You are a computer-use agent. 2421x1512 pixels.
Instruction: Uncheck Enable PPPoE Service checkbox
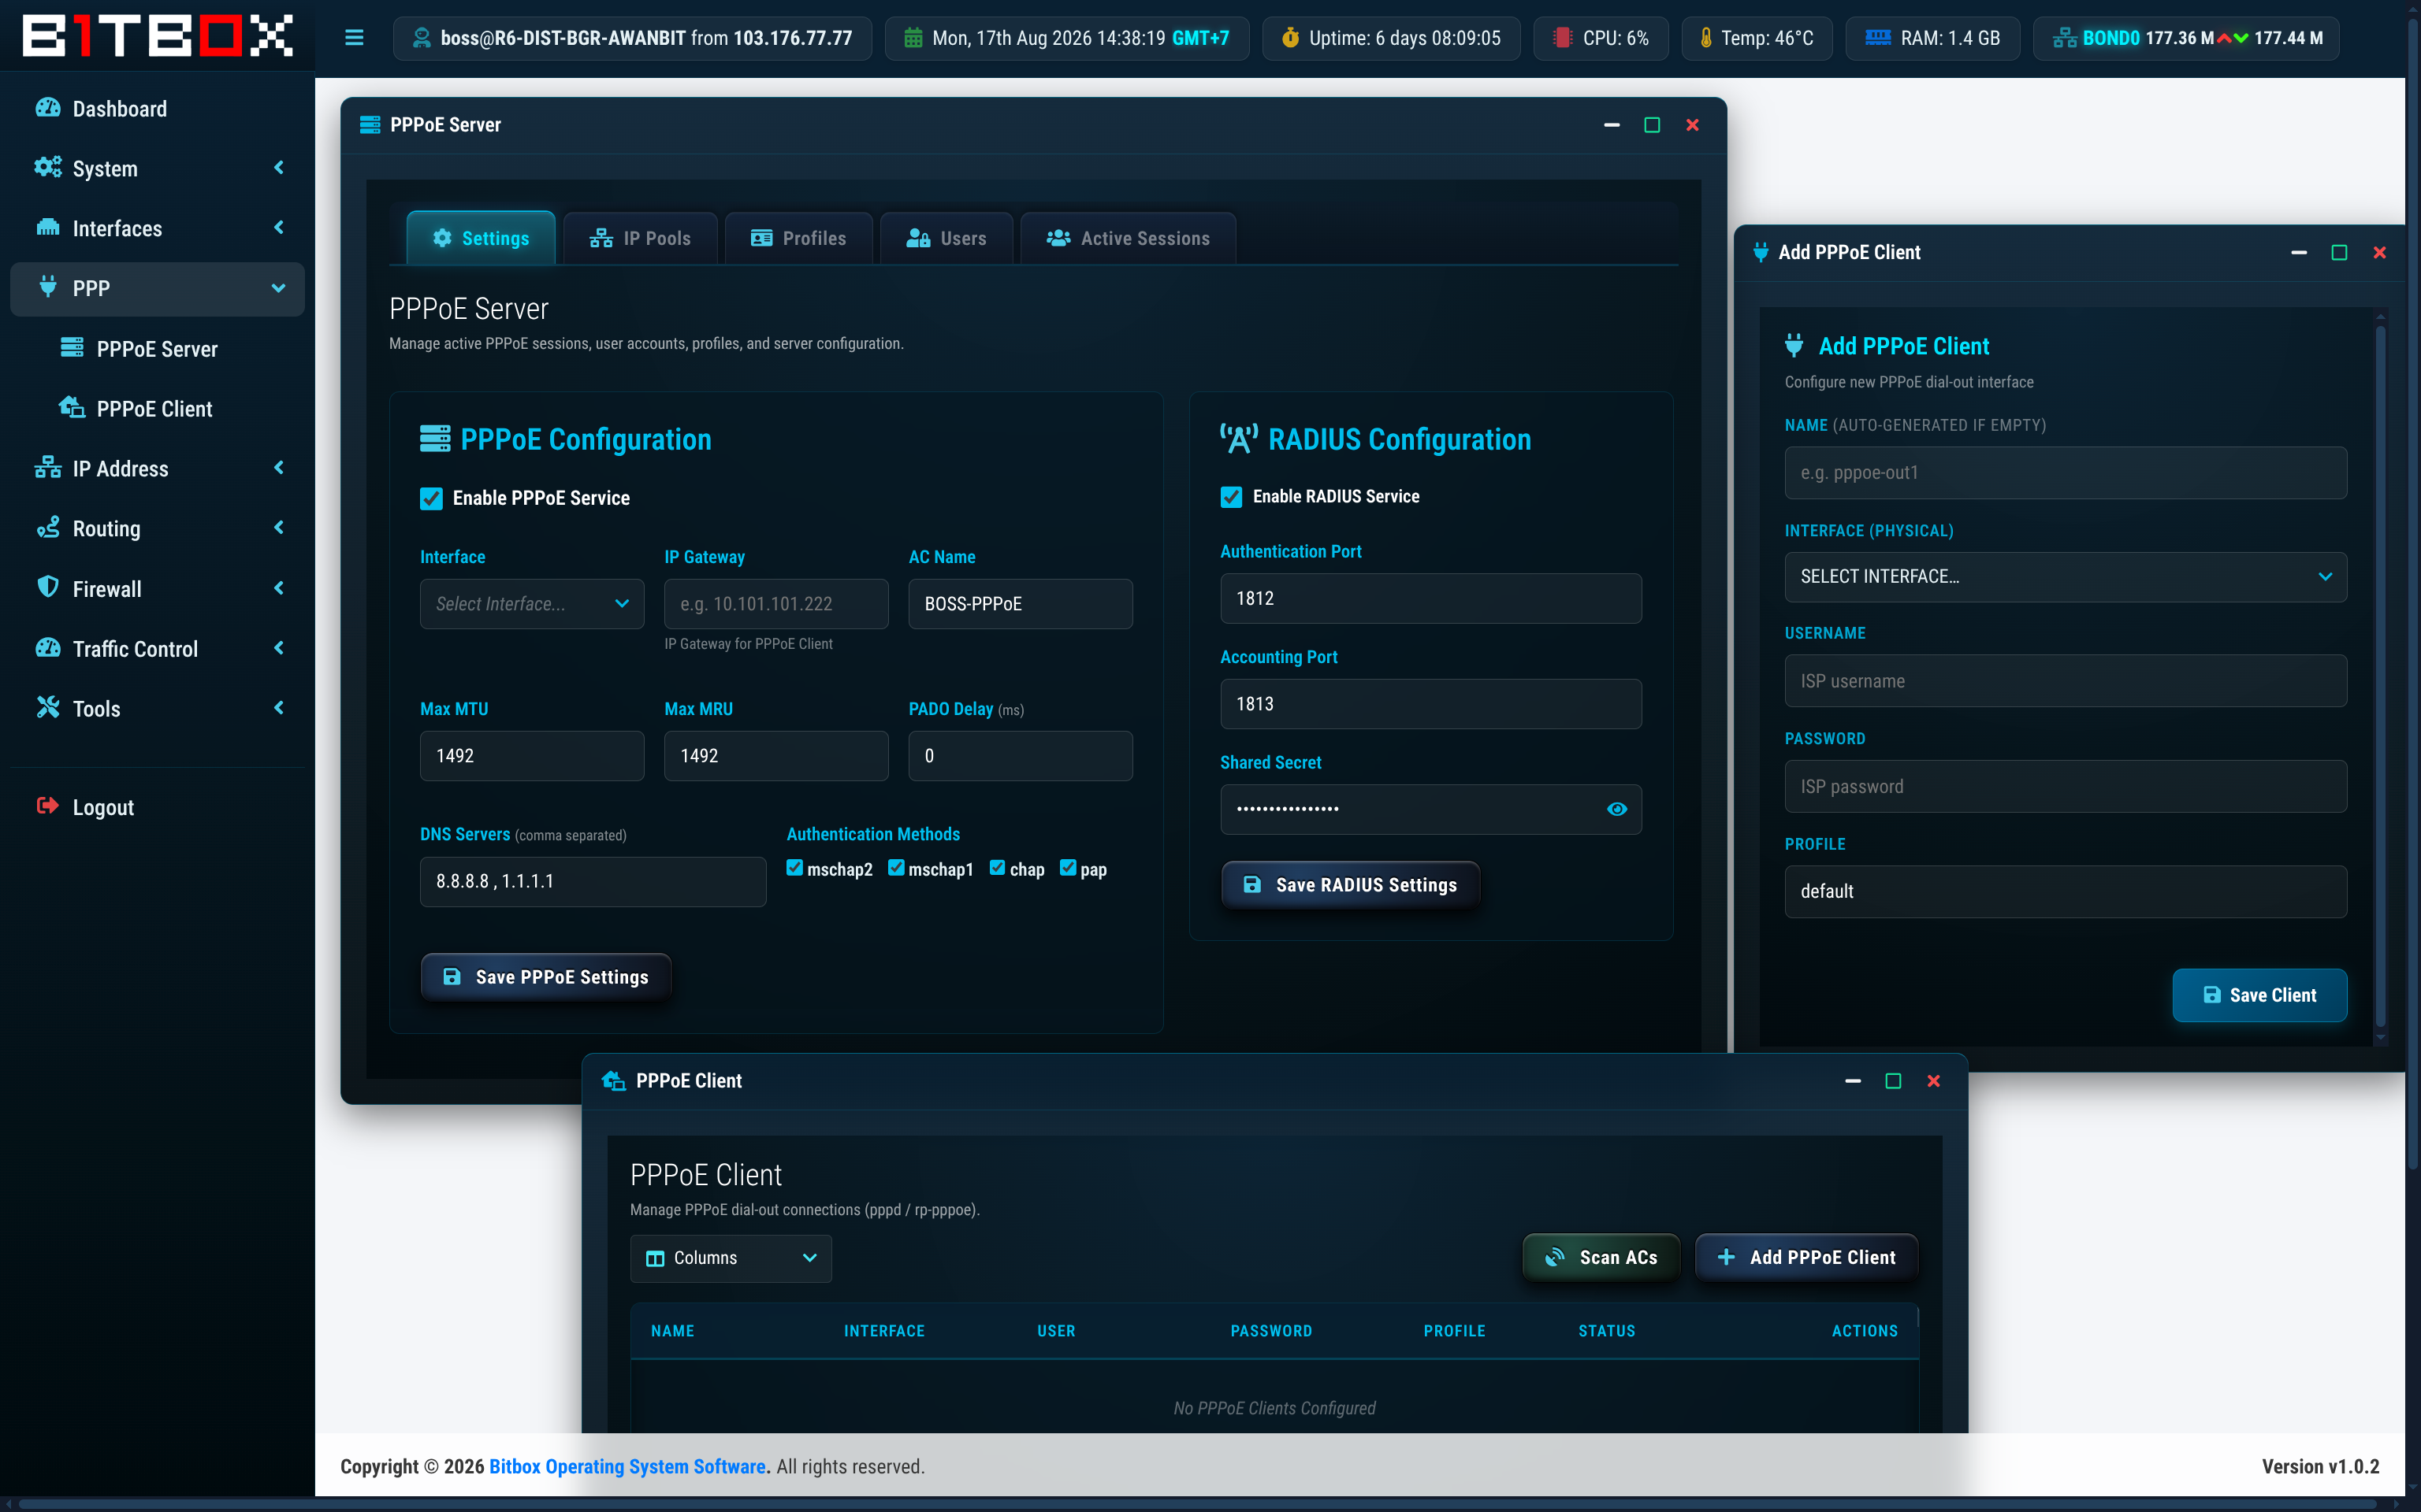(x=431, y=498)
